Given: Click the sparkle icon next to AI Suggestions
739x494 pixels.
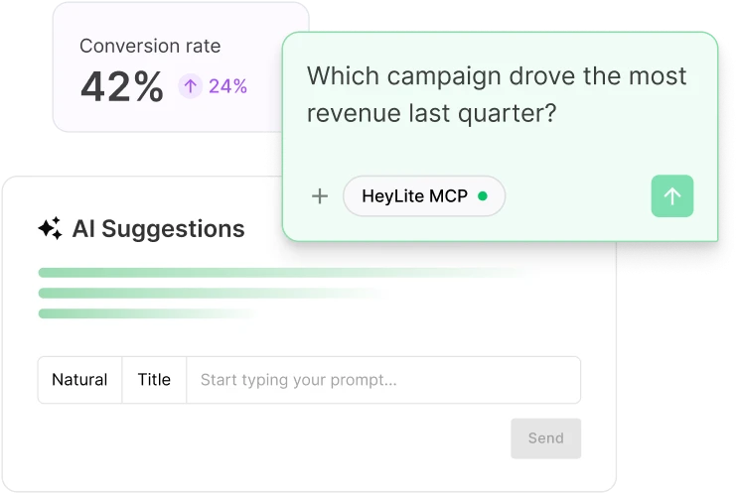Looking at the screenshot, I should point(50,229).
